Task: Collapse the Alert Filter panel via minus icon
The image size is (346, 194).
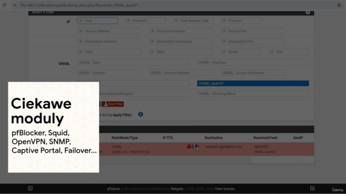Action: (x=308, y=12)
